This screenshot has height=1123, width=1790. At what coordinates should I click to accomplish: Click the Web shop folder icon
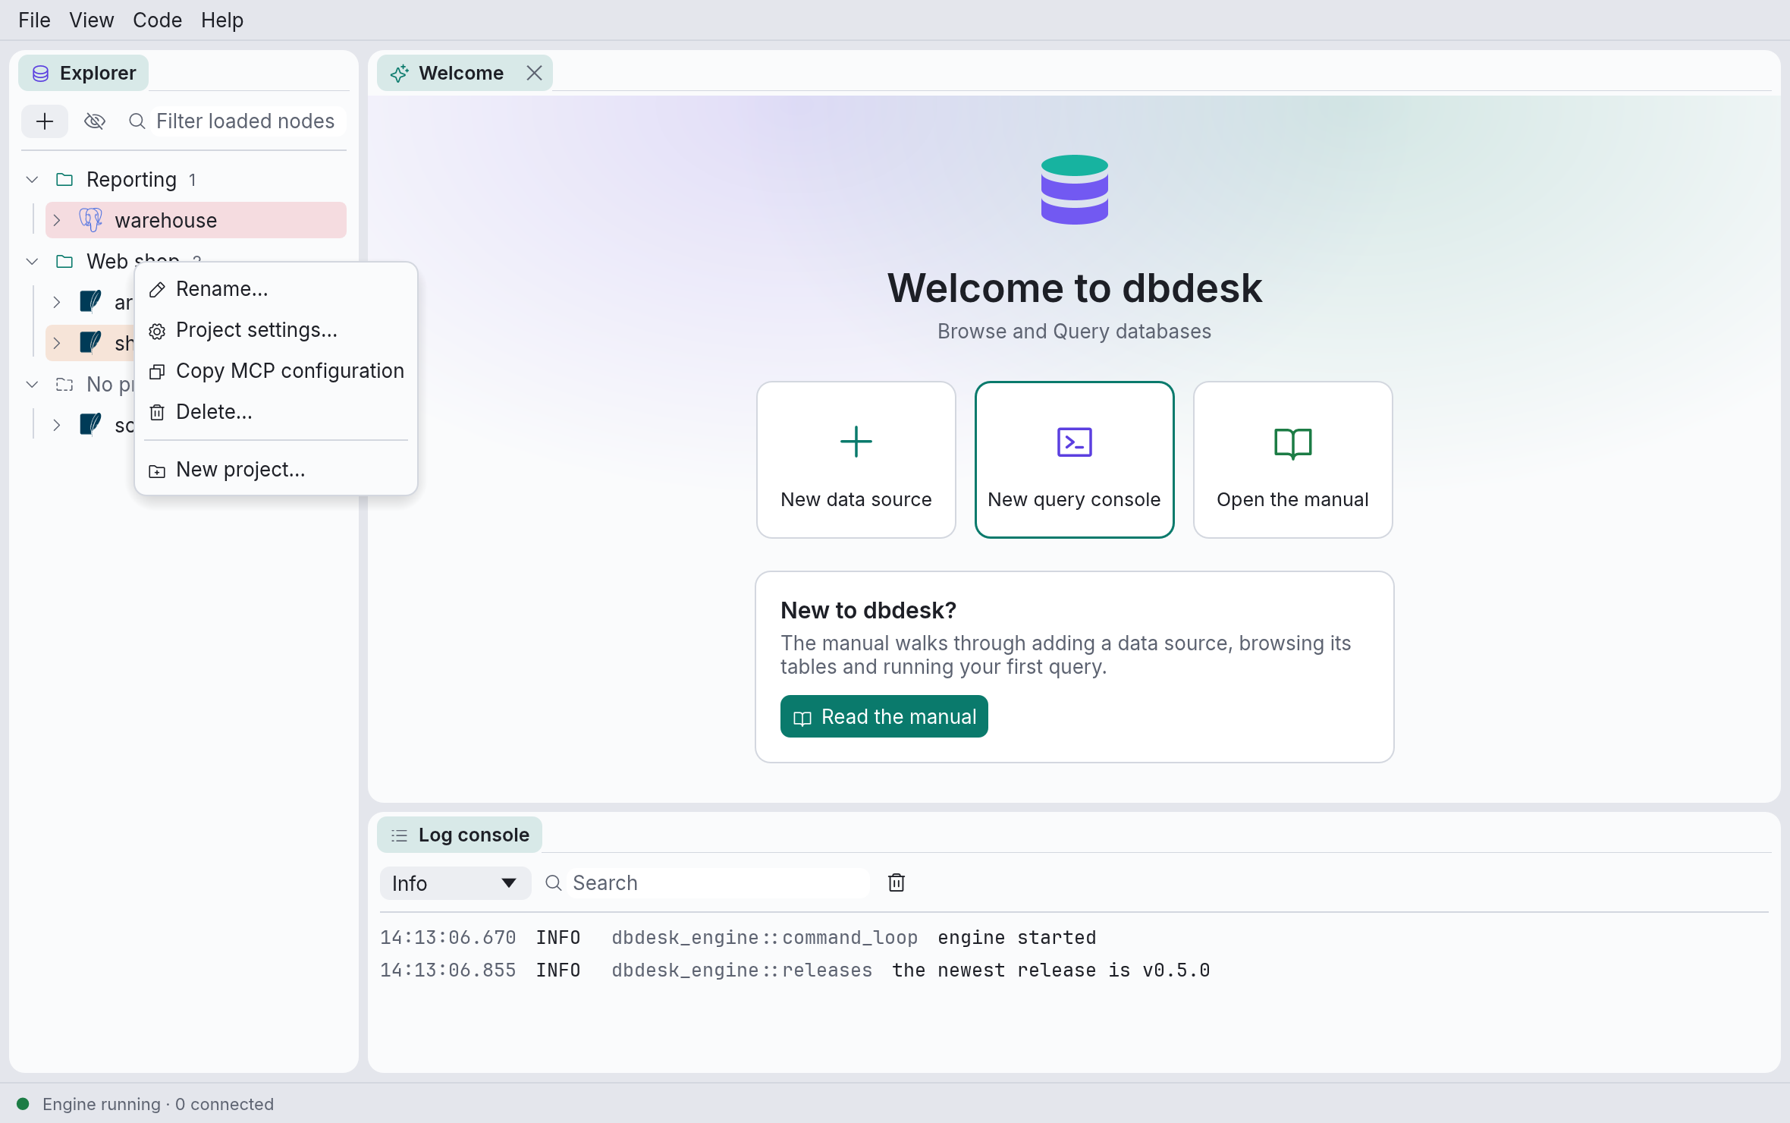point(64,262)
